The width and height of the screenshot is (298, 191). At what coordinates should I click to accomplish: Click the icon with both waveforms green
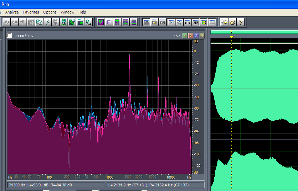134,22
